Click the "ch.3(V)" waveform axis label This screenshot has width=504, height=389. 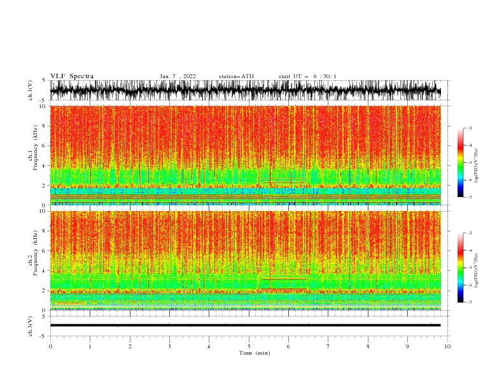click(31, 326)
